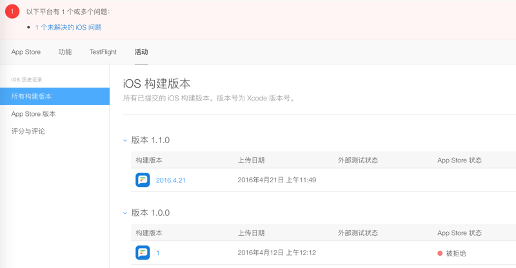Go to the TestFlight tab
The height and width of the screenshot is (268, 516).
click(x=103, y=52)
